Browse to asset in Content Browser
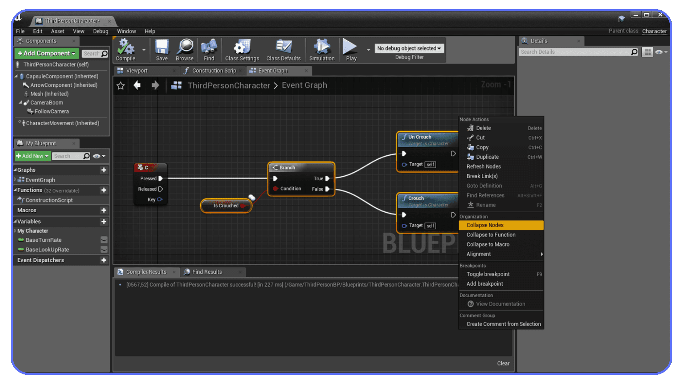Screen dimensions: 683x384 pyautogui.click(x=185, y=50)
